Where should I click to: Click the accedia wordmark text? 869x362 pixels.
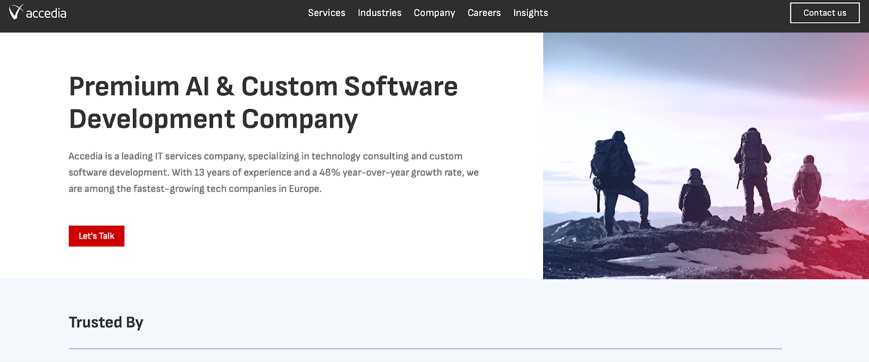coord(46,14)
